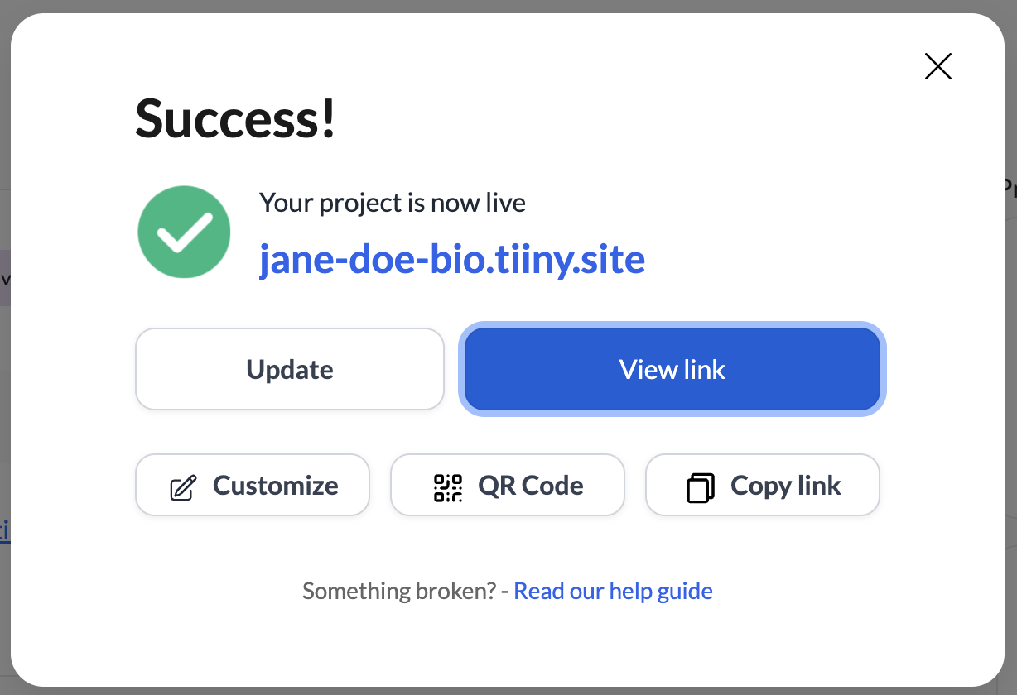
Task: Click the green checkmark success icon
Action: tap(184, 232)
